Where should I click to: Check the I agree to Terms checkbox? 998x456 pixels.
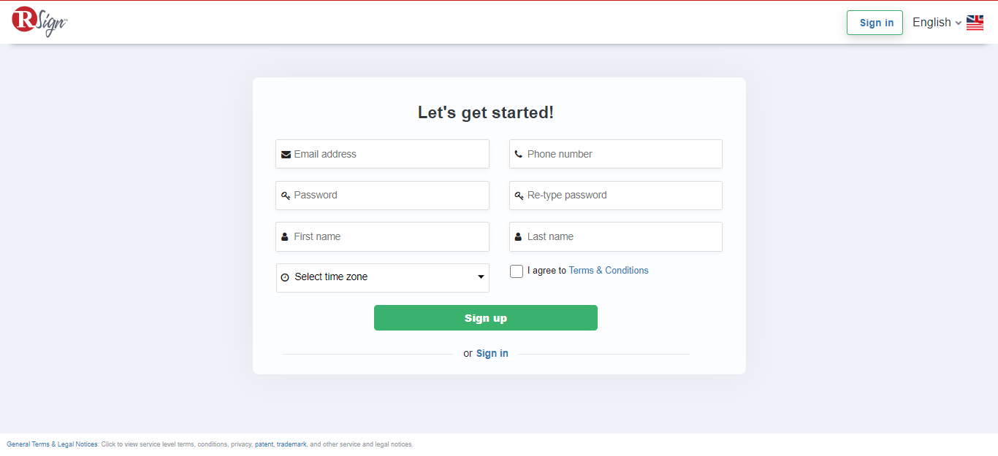click(516, 271)
